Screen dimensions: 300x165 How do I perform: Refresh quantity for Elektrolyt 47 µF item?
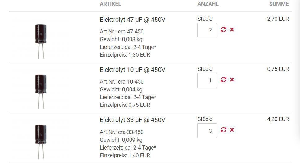point(223,30)
